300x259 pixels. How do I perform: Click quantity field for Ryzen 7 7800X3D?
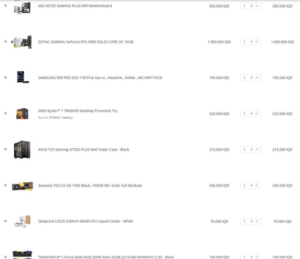coord(244,114)
